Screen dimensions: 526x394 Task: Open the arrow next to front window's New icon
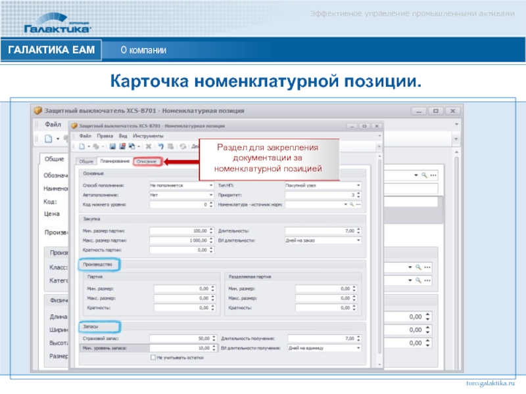point(89,146)
